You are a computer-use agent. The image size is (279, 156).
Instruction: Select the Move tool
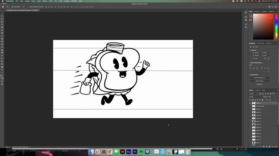[x=2, y=13]
